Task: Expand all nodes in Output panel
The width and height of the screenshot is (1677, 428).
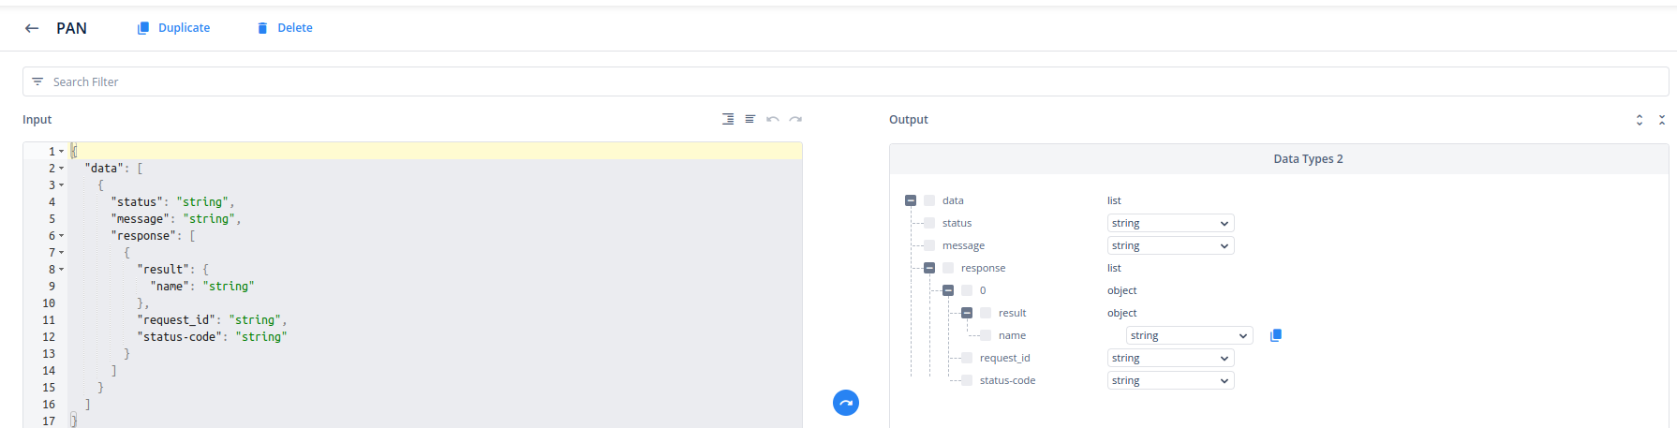Action: tap(1640, 120)
